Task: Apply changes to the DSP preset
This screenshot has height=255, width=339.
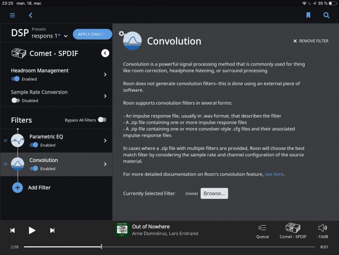Action: tap(92, 34)
